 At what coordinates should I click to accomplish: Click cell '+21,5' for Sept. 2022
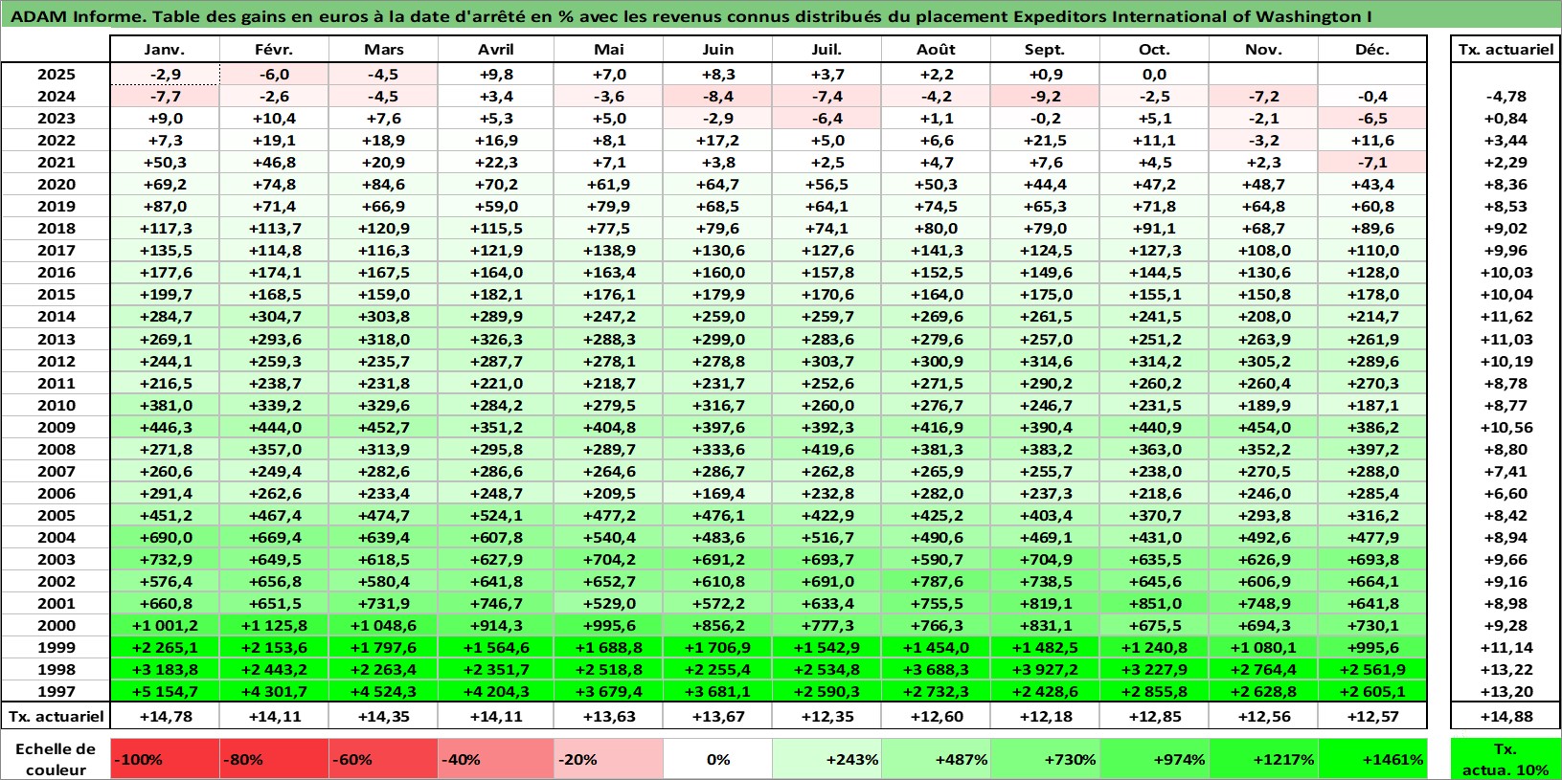[x=1046, y=140]
